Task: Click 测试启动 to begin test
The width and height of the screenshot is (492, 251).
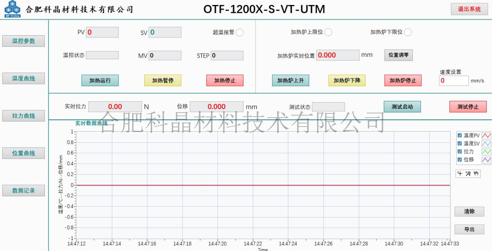Action: pyautogui.click(x=402, y=107)
